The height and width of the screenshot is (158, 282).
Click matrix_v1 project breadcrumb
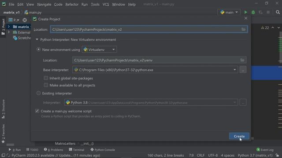click(11, 12)
